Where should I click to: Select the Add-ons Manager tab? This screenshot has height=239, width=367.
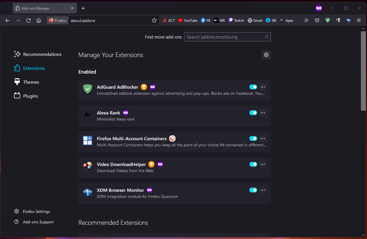point(45,8)
